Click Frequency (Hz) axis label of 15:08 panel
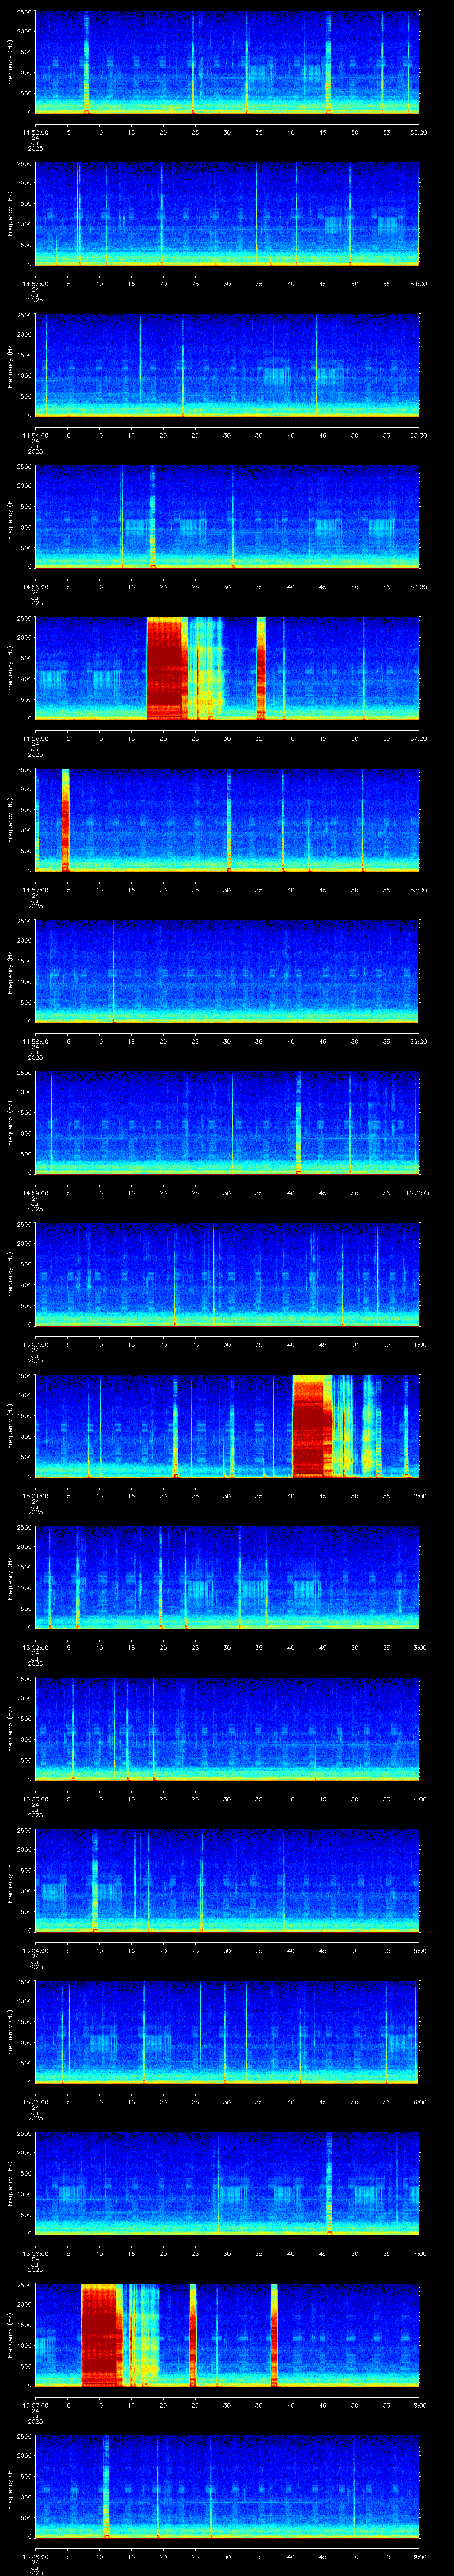This screenshot has width=454, height=2576. click(10, 2487)
